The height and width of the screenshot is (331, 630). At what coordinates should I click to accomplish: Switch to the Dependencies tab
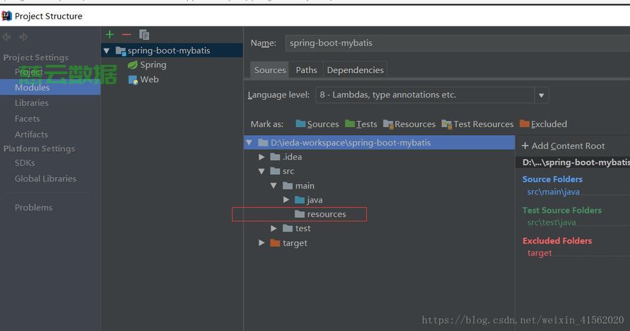pyautogui.click(x=355, y=70)
